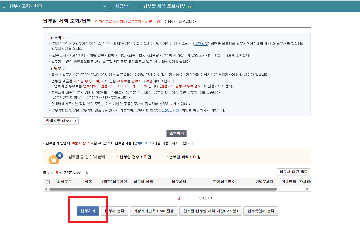360x237 pixels.
Task: Expand the 납부·고지·환급 dropdown chevron
Action: click(x=105, y=6)
